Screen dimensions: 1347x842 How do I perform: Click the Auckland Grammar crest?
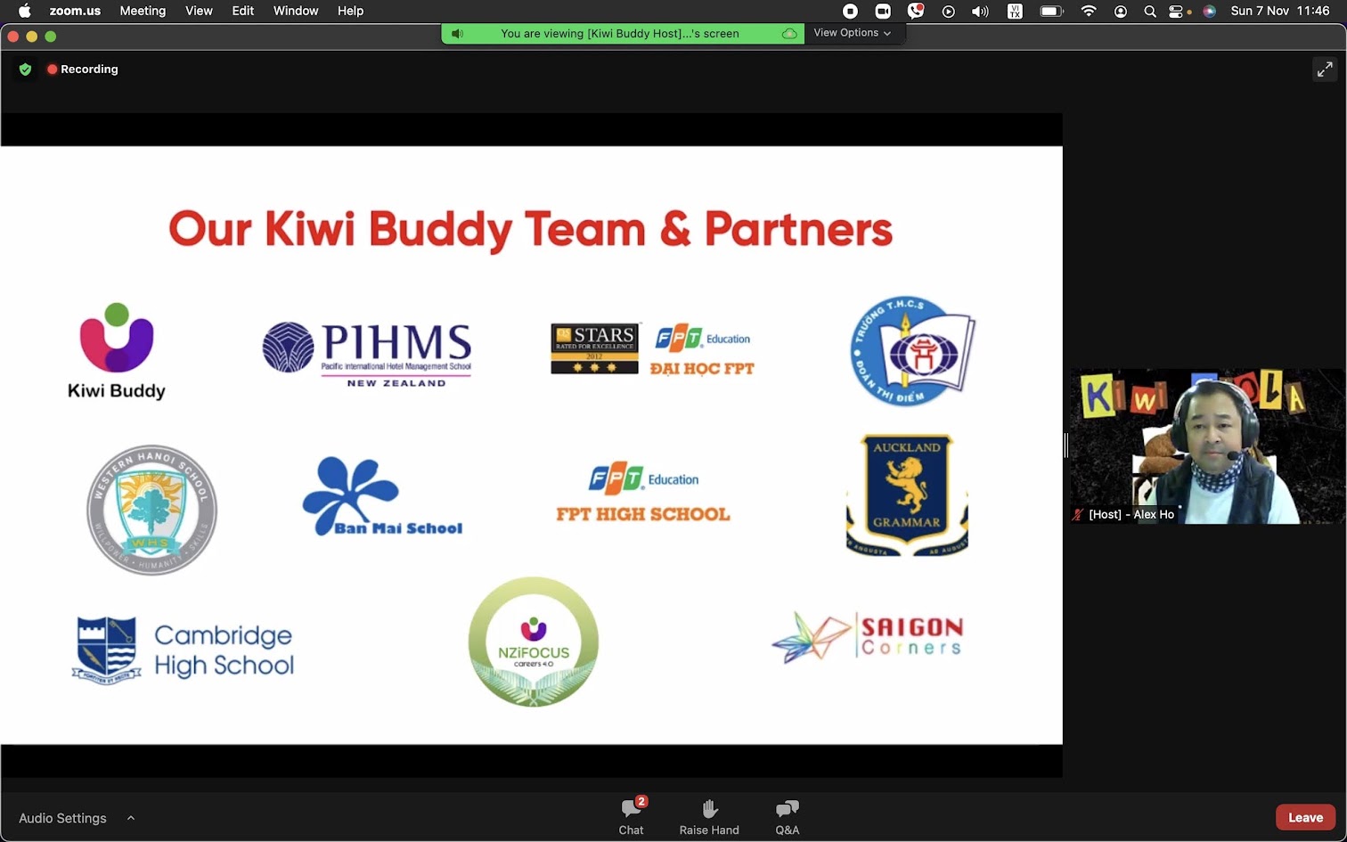coord(906,495)
